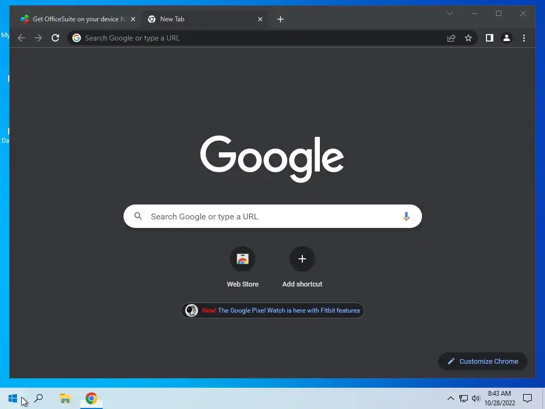Open the Google Pixel Watch promo link
Viewport: 545px width, 409px height.
pos(272,310)
